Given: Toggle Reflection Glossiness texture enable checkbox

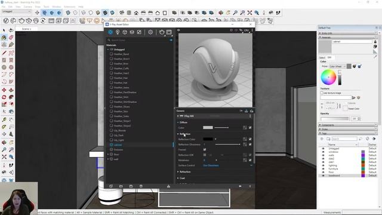Looking at the screenshot, I should (250, 145).
